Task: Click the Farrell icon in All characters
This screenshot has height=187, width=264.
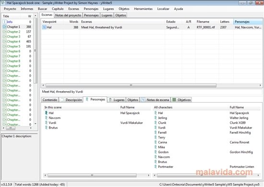Action: point(156,132)
